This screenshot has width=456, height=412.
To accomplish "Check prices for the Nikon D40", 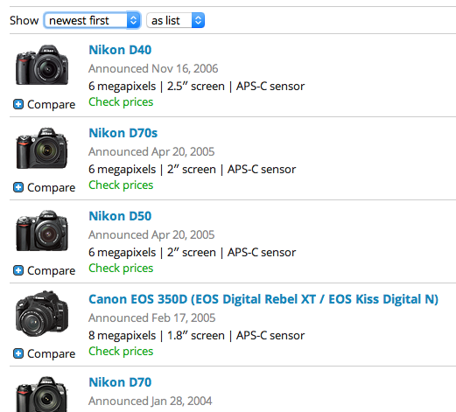I will click(121, 102).
